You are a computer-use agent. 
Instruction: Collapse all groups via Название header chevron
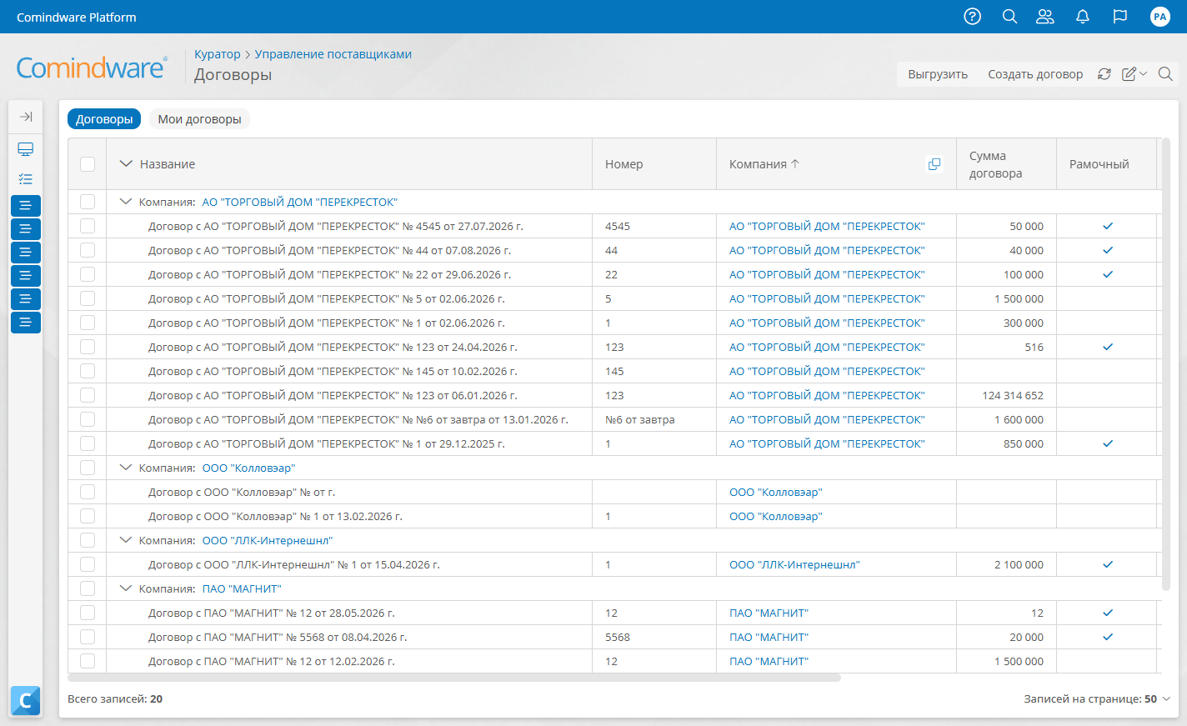pos(126,164)
